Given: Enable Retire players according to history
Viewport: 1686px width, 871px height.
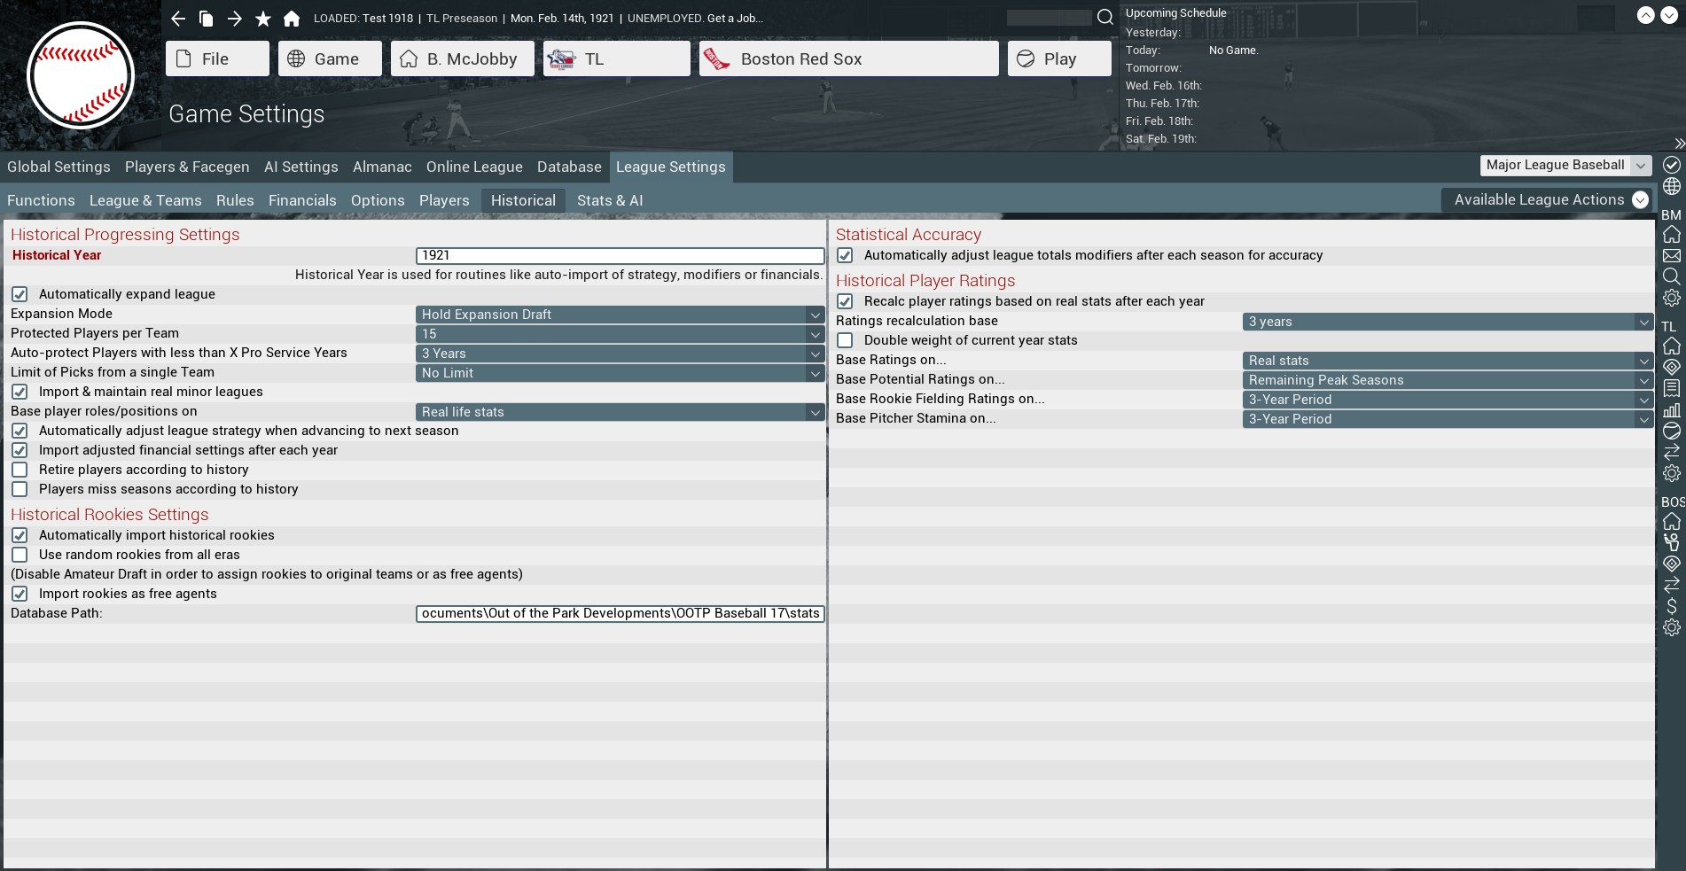Looking at the screenshot, I should tap(20, 470).
